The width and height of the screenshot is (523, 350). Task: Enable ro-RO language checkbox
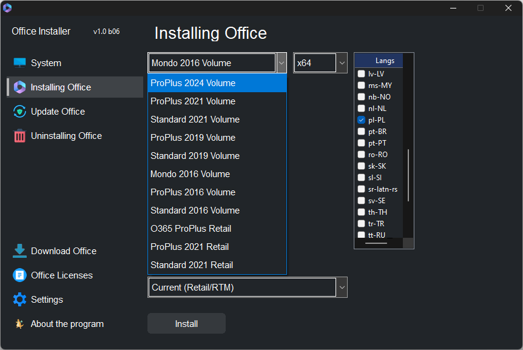pos(361,154)
